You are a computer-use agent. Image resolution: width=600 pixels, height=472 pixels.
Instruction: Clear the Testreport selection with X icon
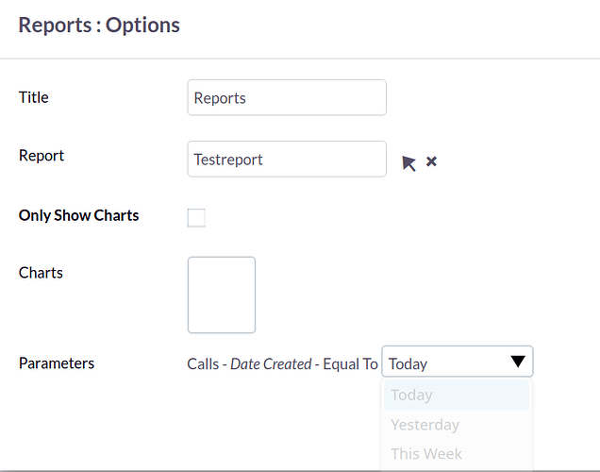click(x=431, y=161)
